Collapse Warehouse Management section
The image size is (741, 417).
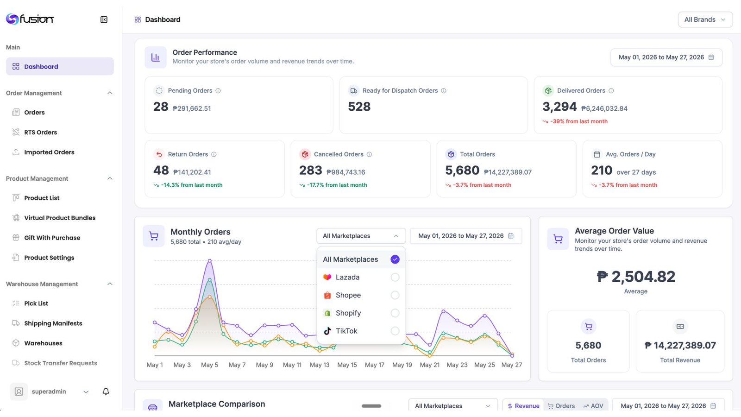pos(110,284)
